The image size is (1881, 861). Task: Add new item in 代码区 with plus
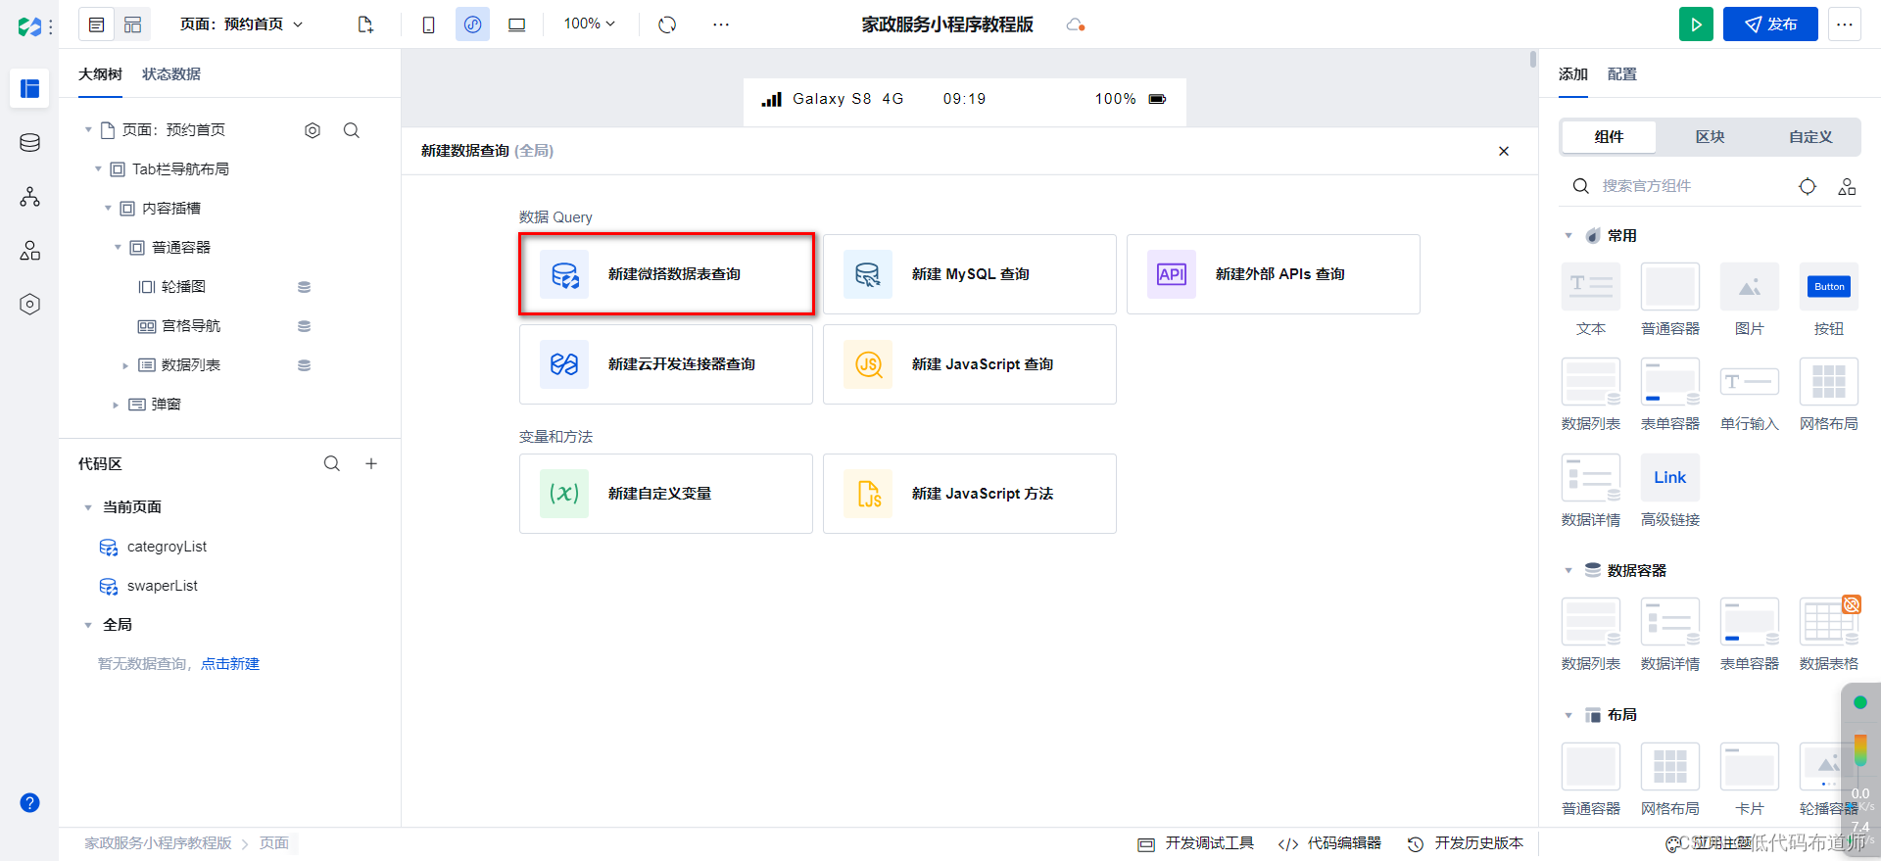[x=371, y=463]
